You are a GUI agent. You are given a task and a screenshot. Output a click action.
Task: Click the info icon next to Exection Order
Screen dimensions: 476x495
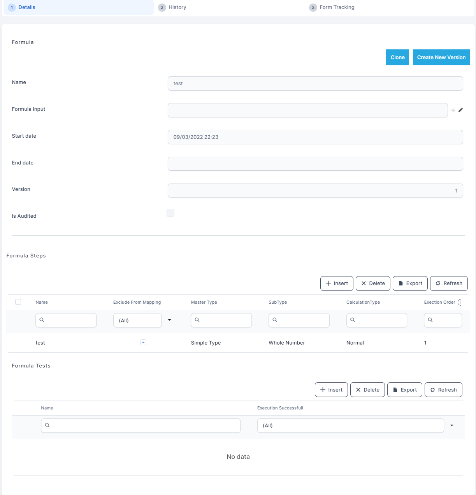[x=460, y=302]
